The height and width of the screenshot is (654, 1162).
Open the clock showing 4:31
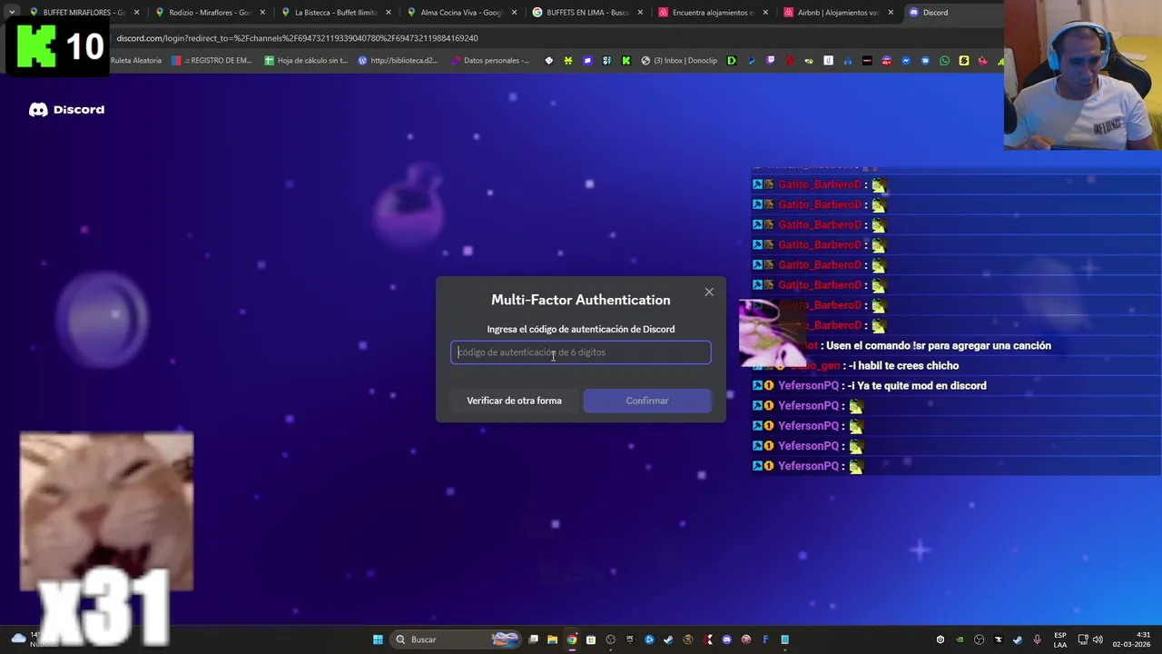pos(1131,639)
